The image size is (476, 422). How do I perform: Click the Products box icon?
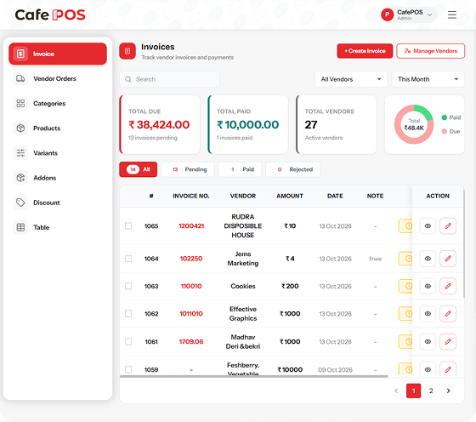click(20, 128)
